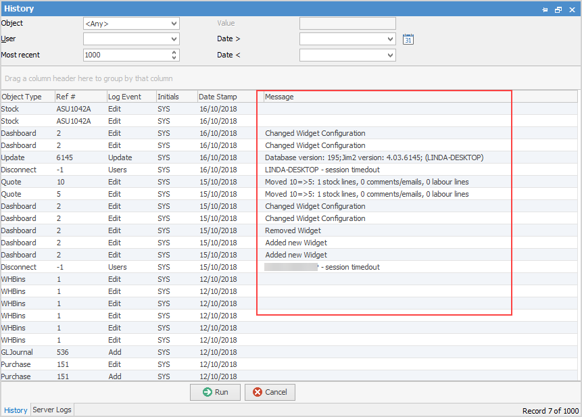Open the User dropdown list
This screenshot has width=582, height=417.
coord(174,39)
